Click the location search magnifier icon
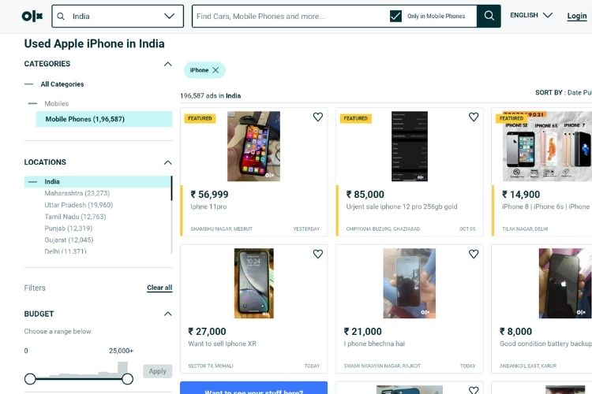 point(61,16)
